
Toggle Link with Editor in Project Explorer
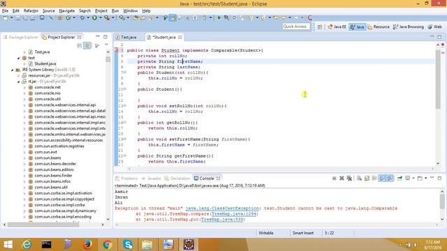click(87, 45)
